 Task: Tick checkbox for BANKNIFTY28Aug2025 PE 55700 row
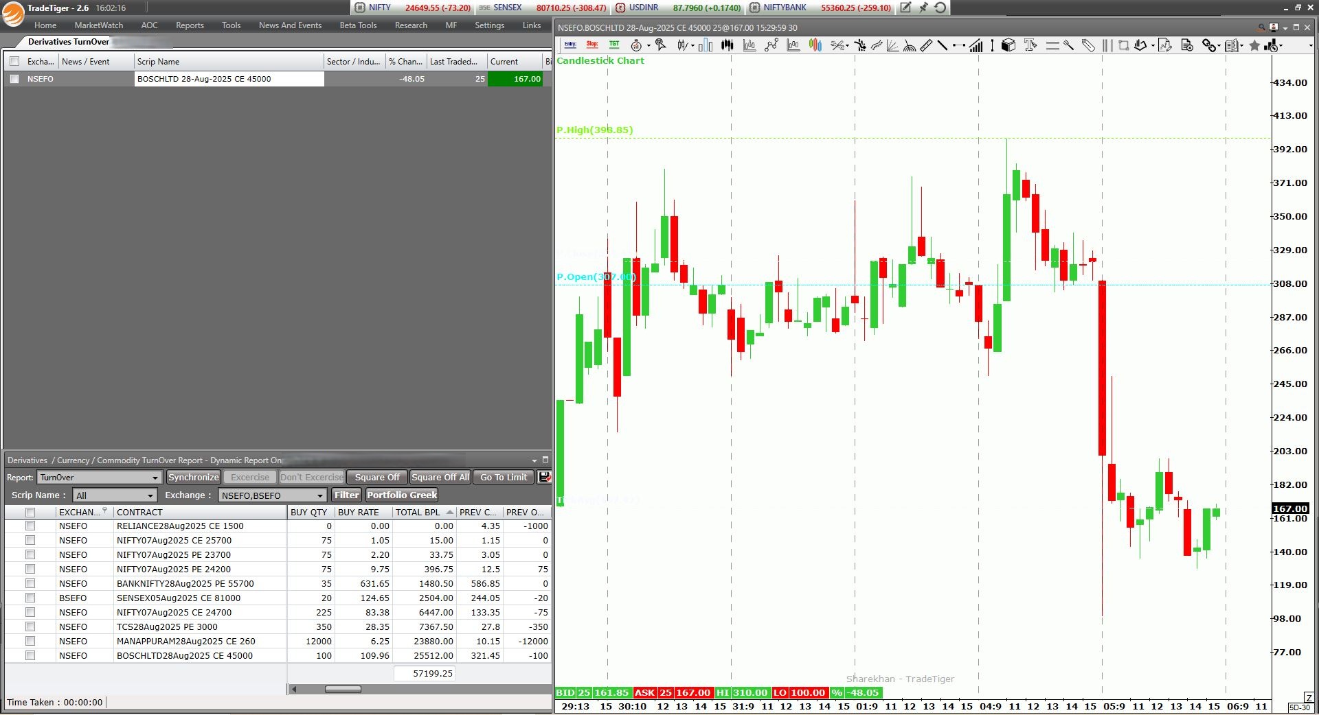coord(30,583)
